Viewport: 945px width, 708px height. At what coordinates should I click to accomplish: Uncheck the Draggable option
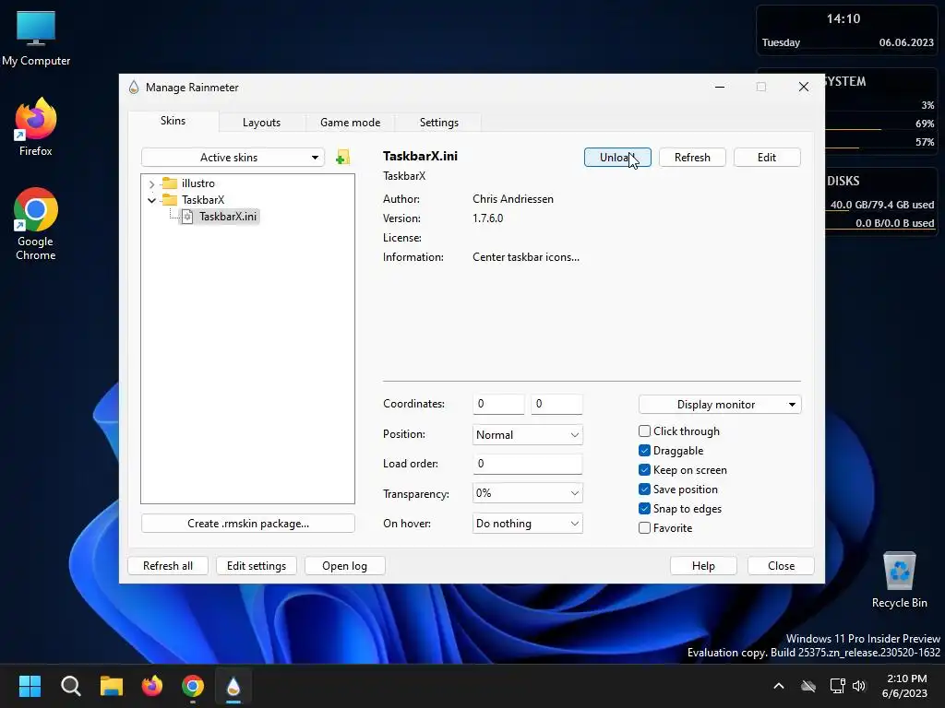[x=644, y=450]
